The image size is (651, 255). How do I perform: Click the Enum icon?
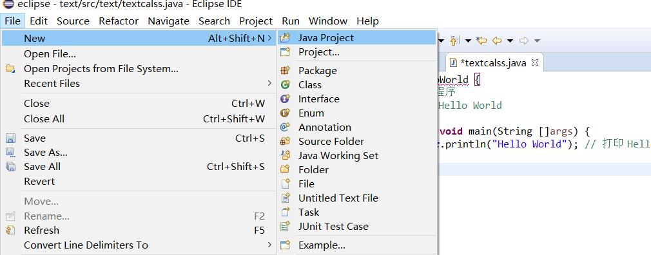[285, 113]
